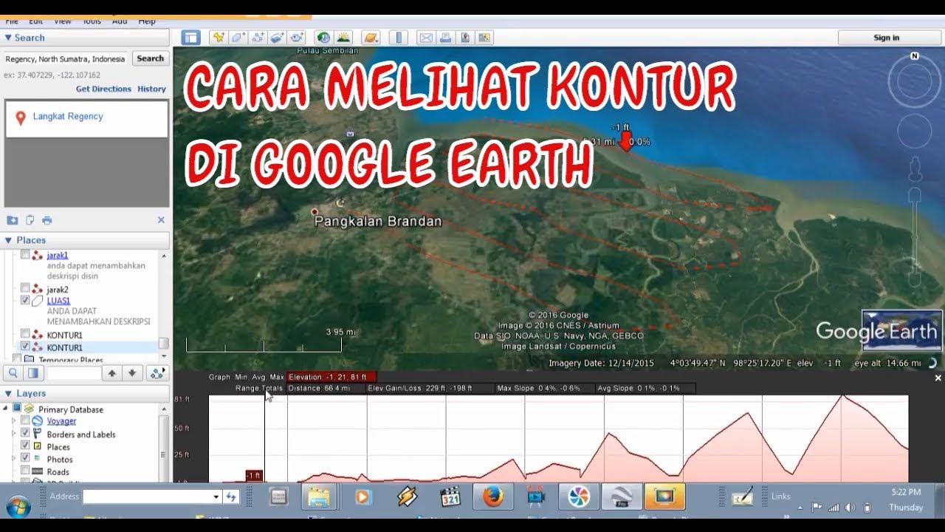Disable the Borders and Labels layer checkbox

tap(25, 433)
